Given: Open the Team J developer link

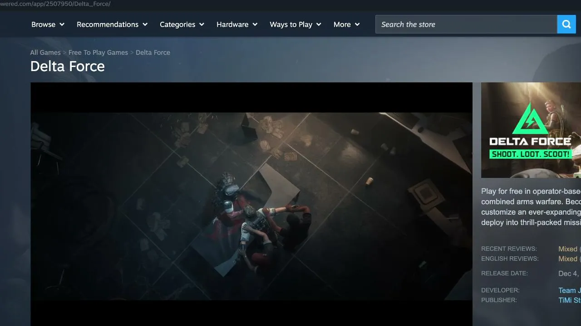Looking at the screenshot, I should click(x=570, y=291).
